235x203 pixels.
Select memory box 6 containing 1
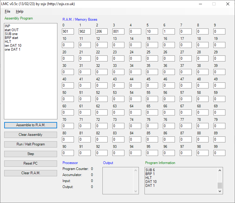click(169, 31)
